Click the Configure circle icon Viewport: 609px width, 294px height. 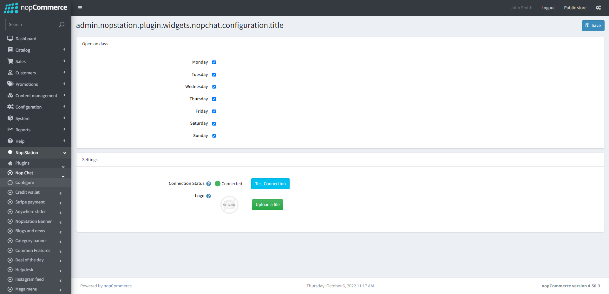10,183
